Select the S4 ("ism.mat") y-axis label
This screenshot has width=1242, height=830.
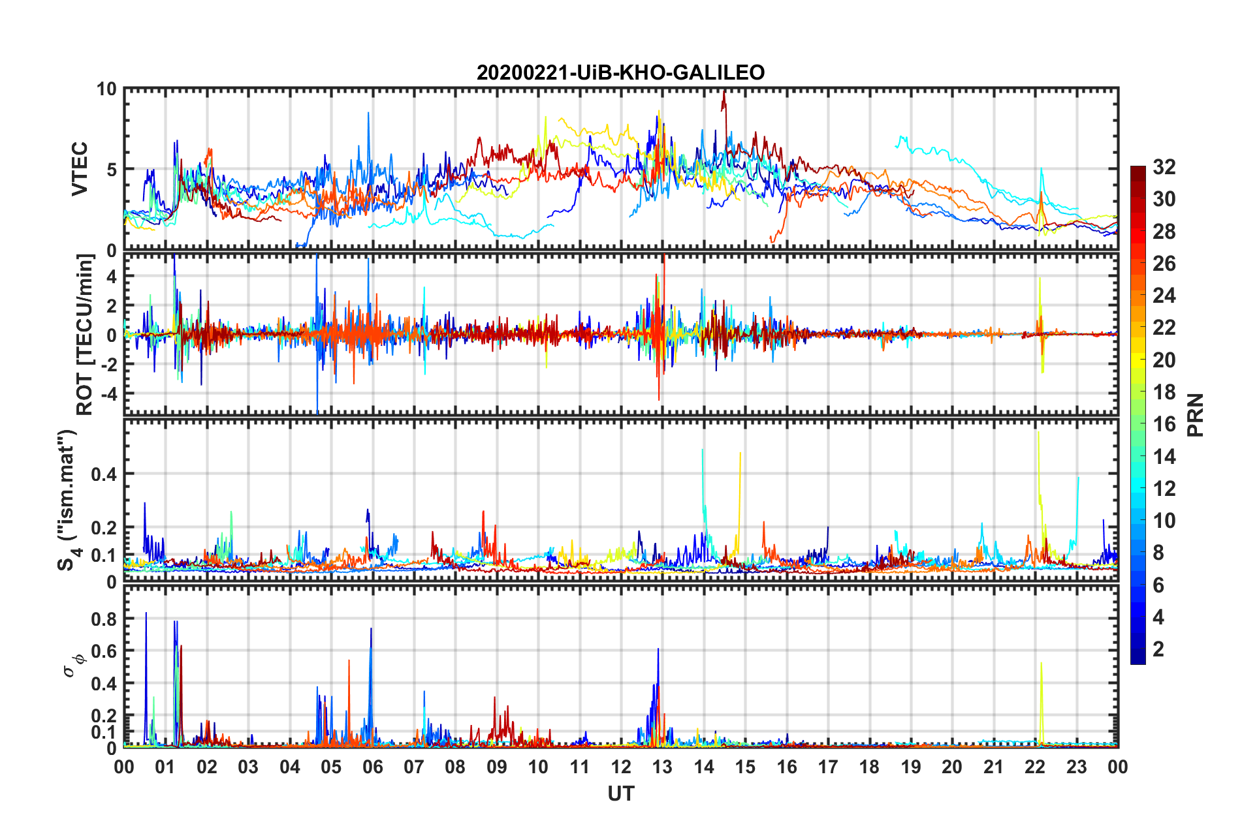coord(68,500)
